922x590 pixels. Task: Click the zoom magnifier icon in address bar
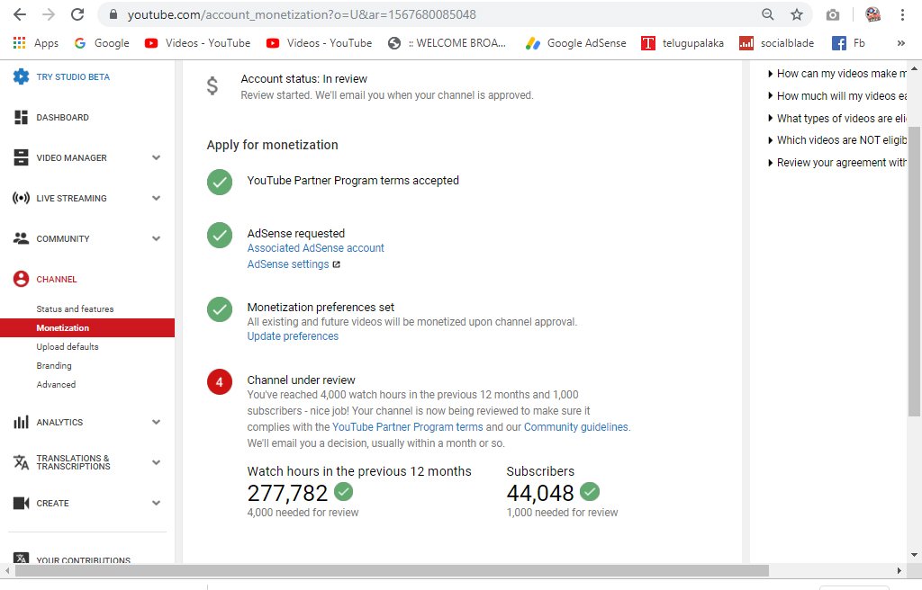pos(767,14)
